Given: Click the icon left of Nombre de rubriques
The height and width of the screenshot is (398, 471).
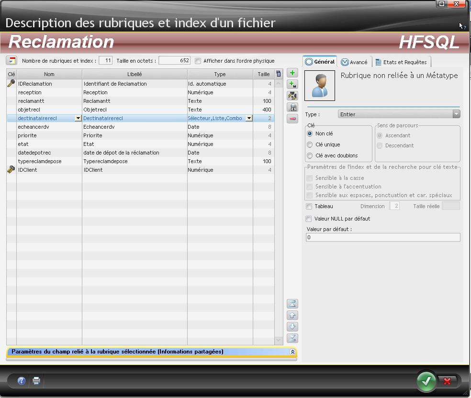Looking at the screenshot, I should click(11, 60).
